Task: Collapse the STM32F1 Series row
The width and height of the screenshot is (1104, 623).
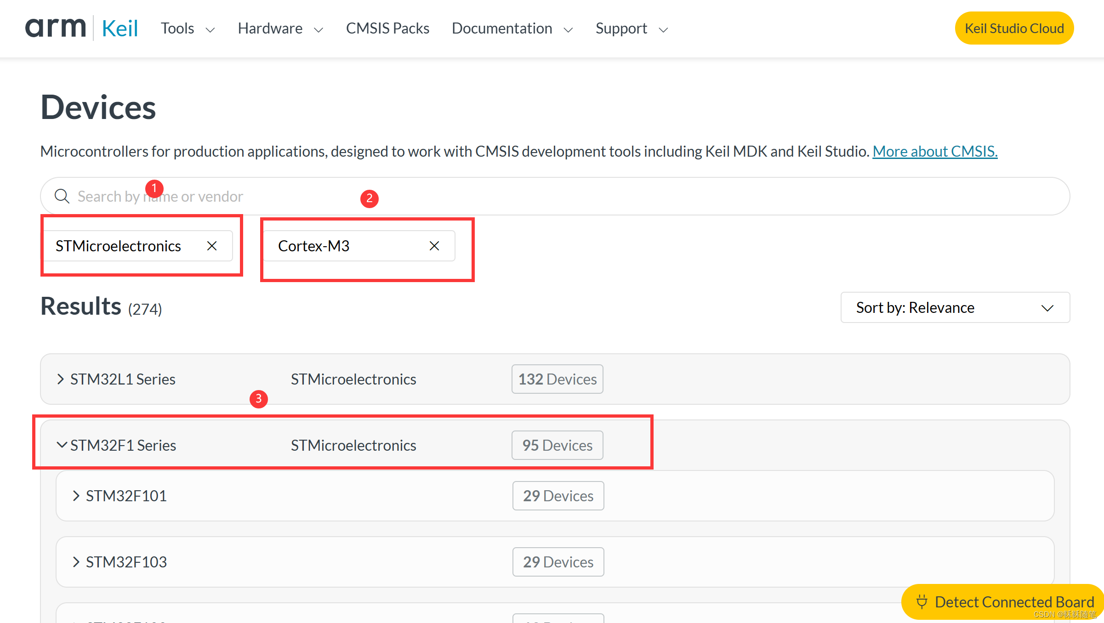Action: [62, 445]
